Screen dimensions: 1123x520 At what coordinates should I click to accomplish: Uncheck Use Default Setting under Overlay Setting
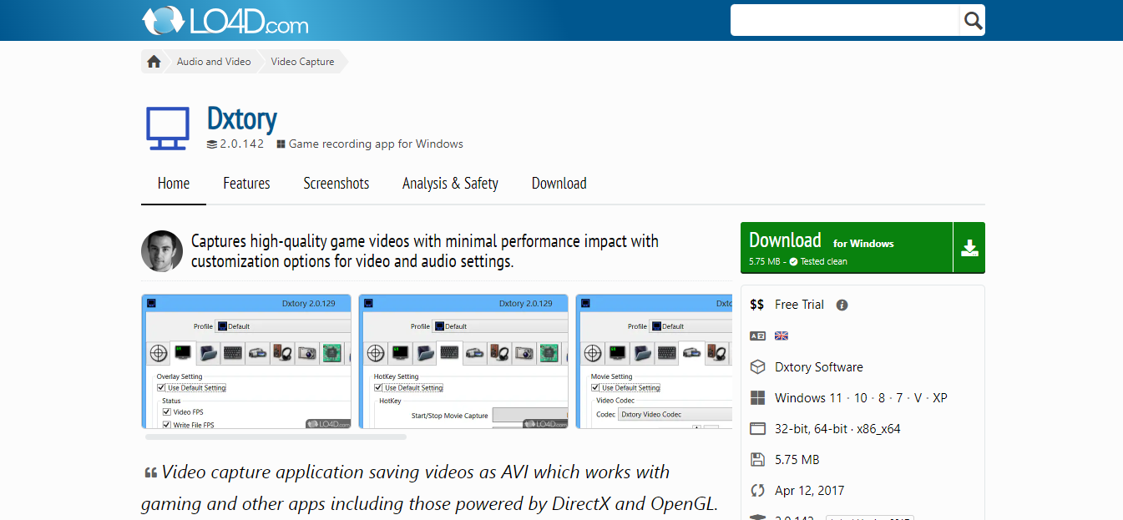[x=160, y=387]
